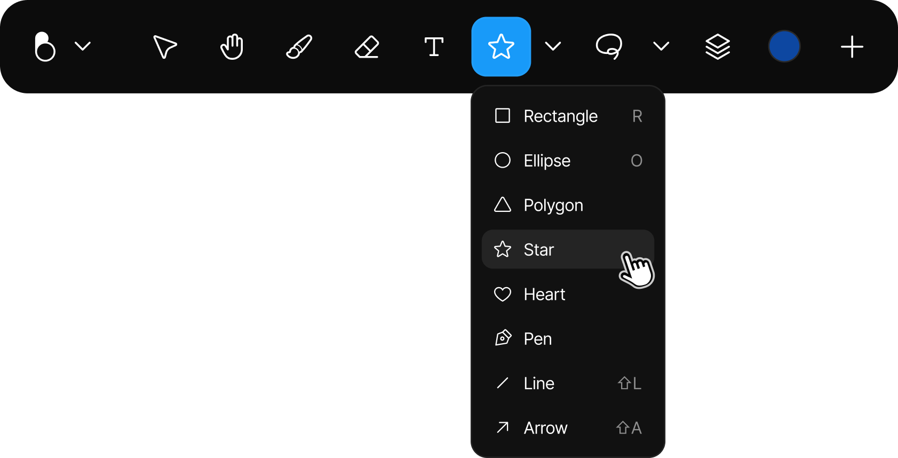Expand the Lasso tool options chevron
Viewport: 898px width, 458px height.
[x=661, y=46]
